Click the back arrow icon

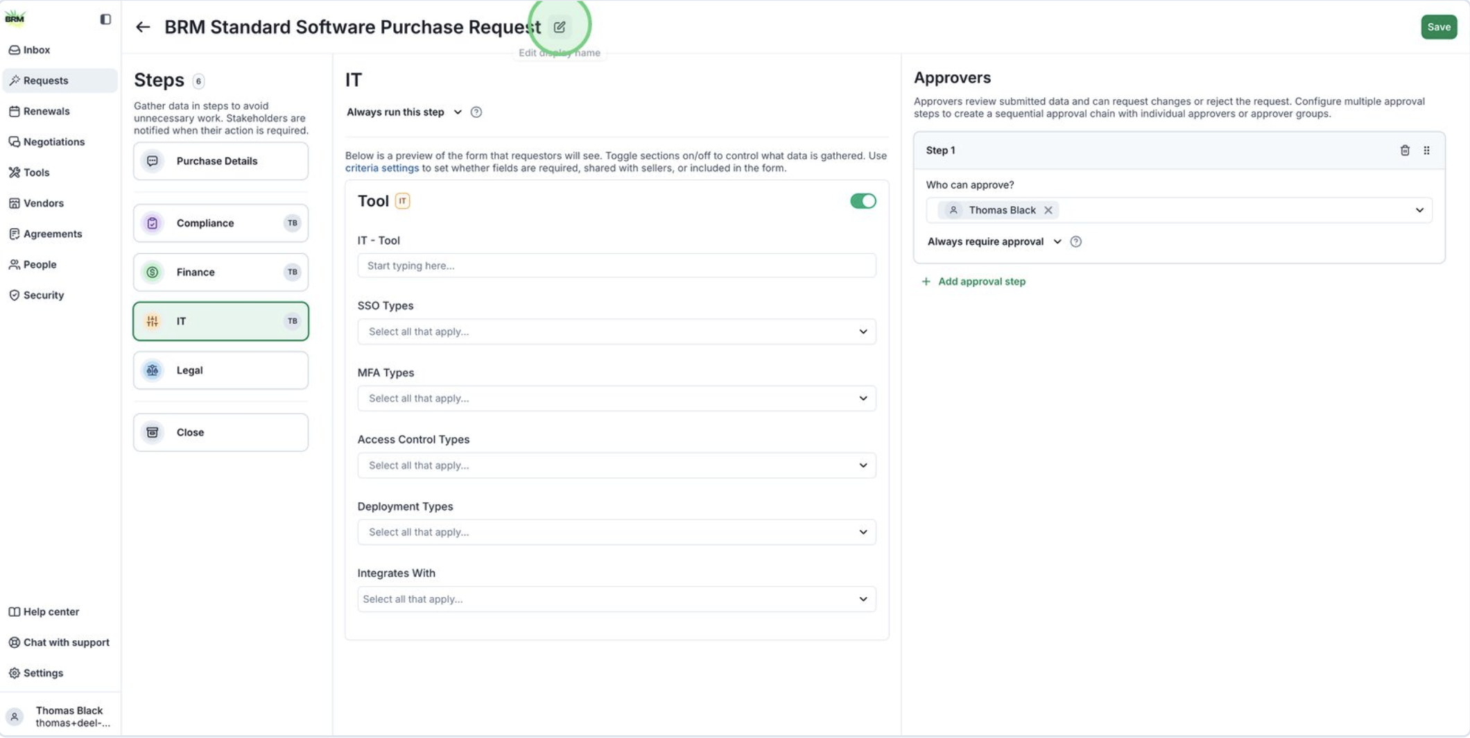point(143,27)
